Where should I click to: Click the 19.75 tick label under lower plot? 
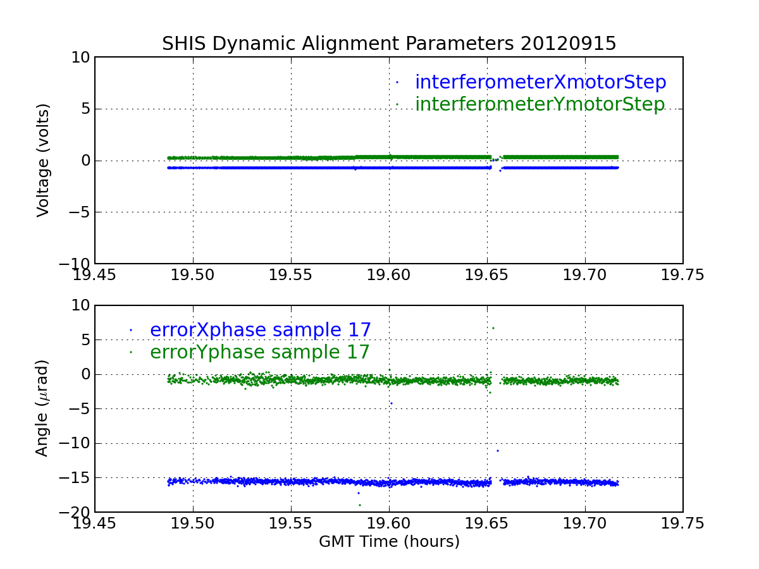coord(682,523)
